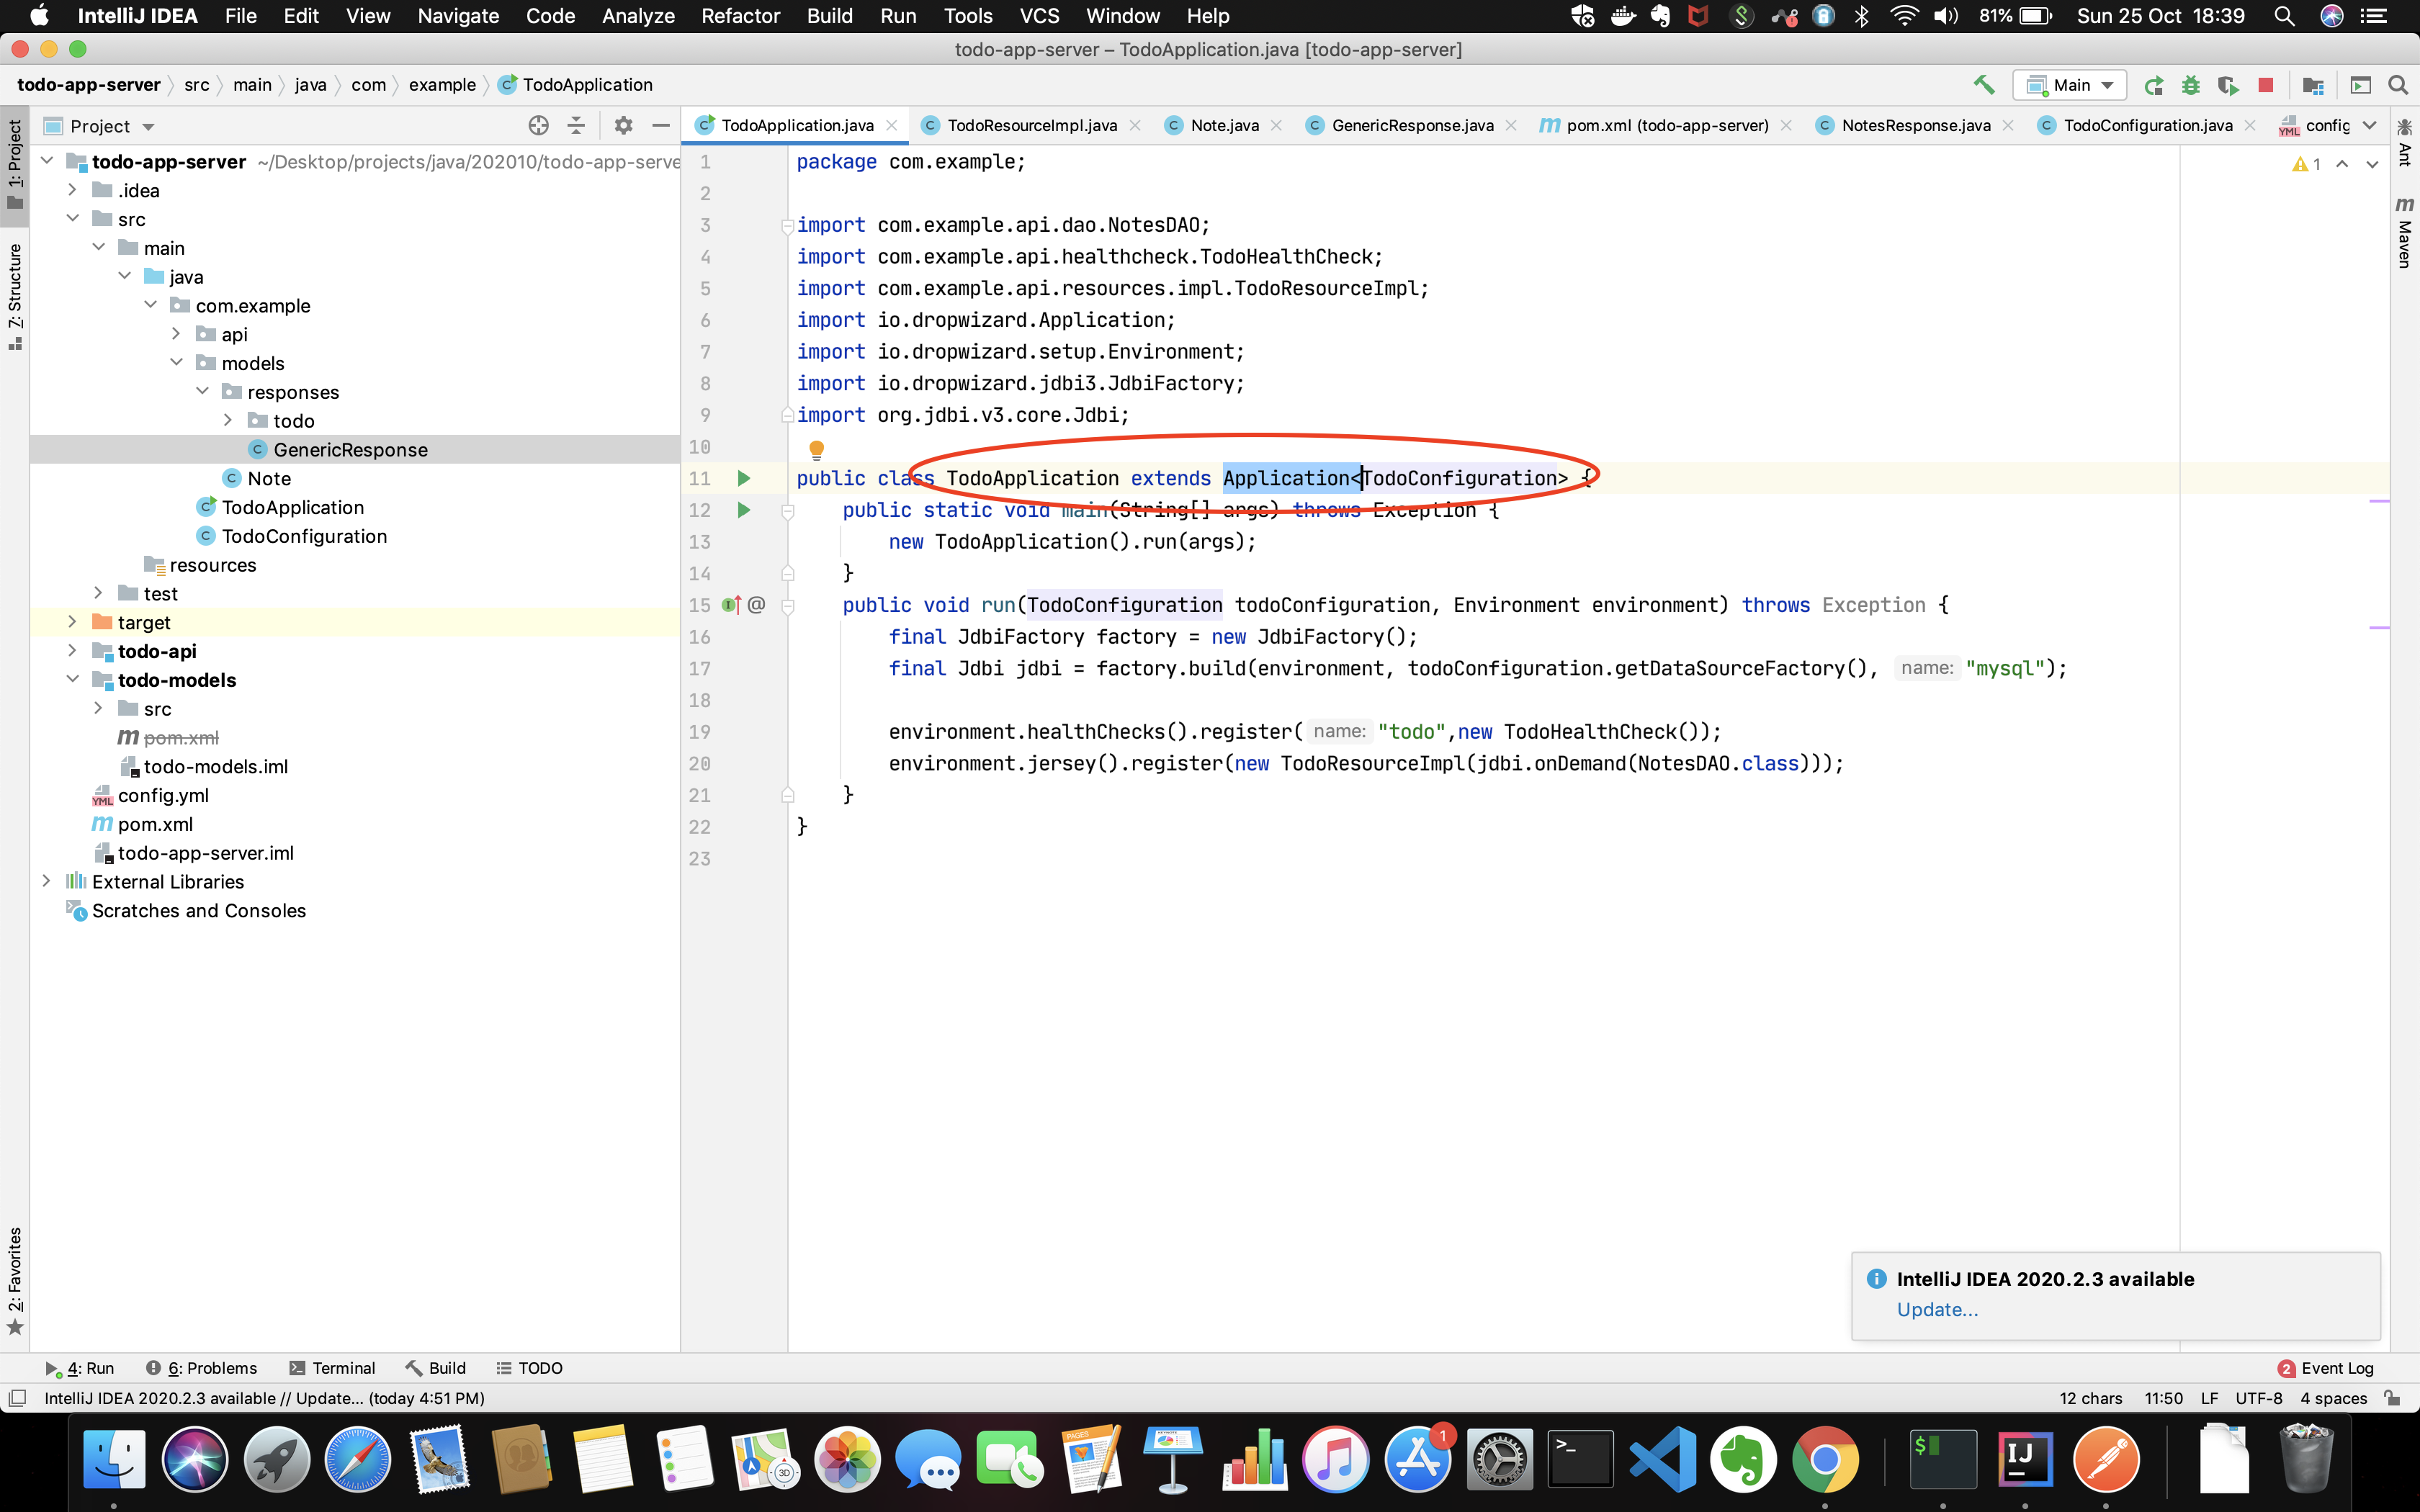Open Project panel settings gear
This screenshot has width=2420, height=1512.
click(x=623, y=125)
